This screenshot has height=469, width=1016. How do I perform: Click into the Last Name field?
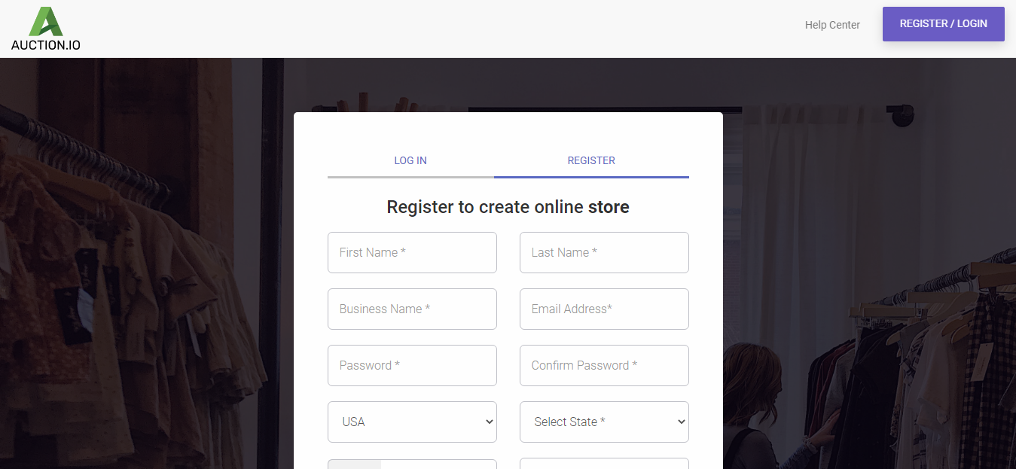pos(604,252)
